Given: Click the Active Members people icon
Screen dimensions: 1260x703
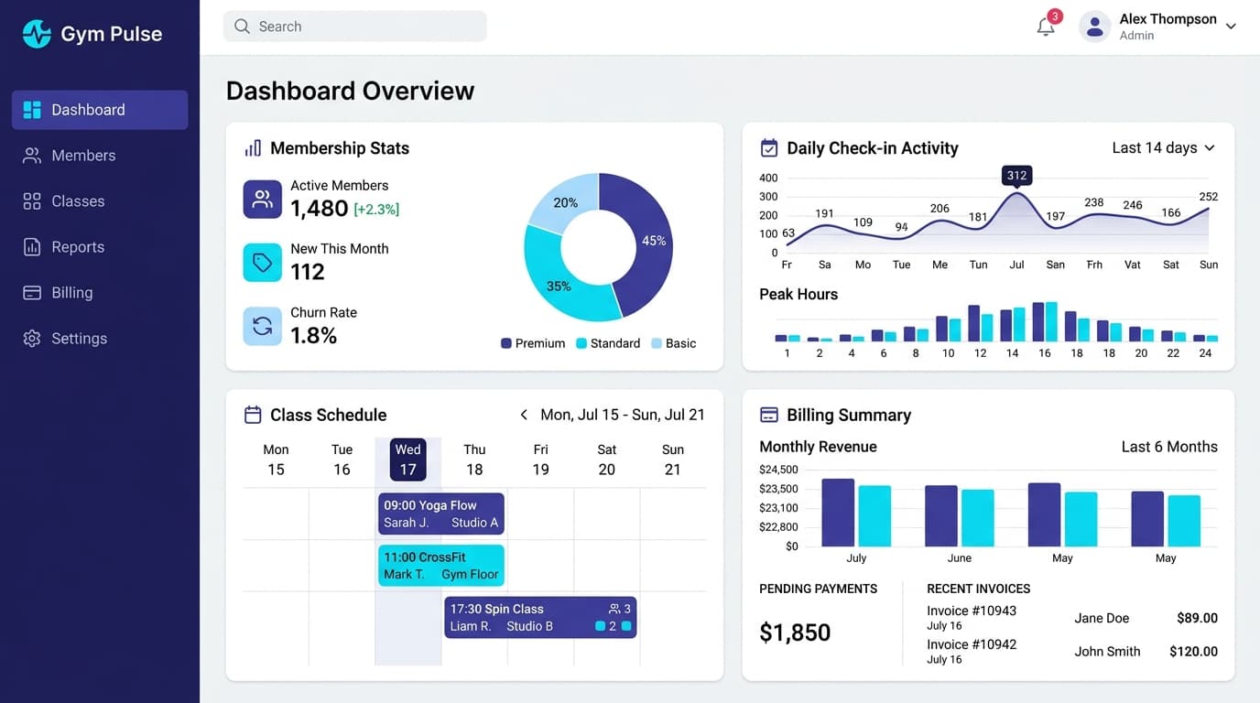Looking at the screenshot, I should pos(262,199).
